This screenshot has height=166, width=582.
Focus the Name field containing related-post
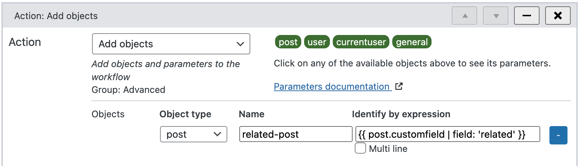(x=296, y=134)
